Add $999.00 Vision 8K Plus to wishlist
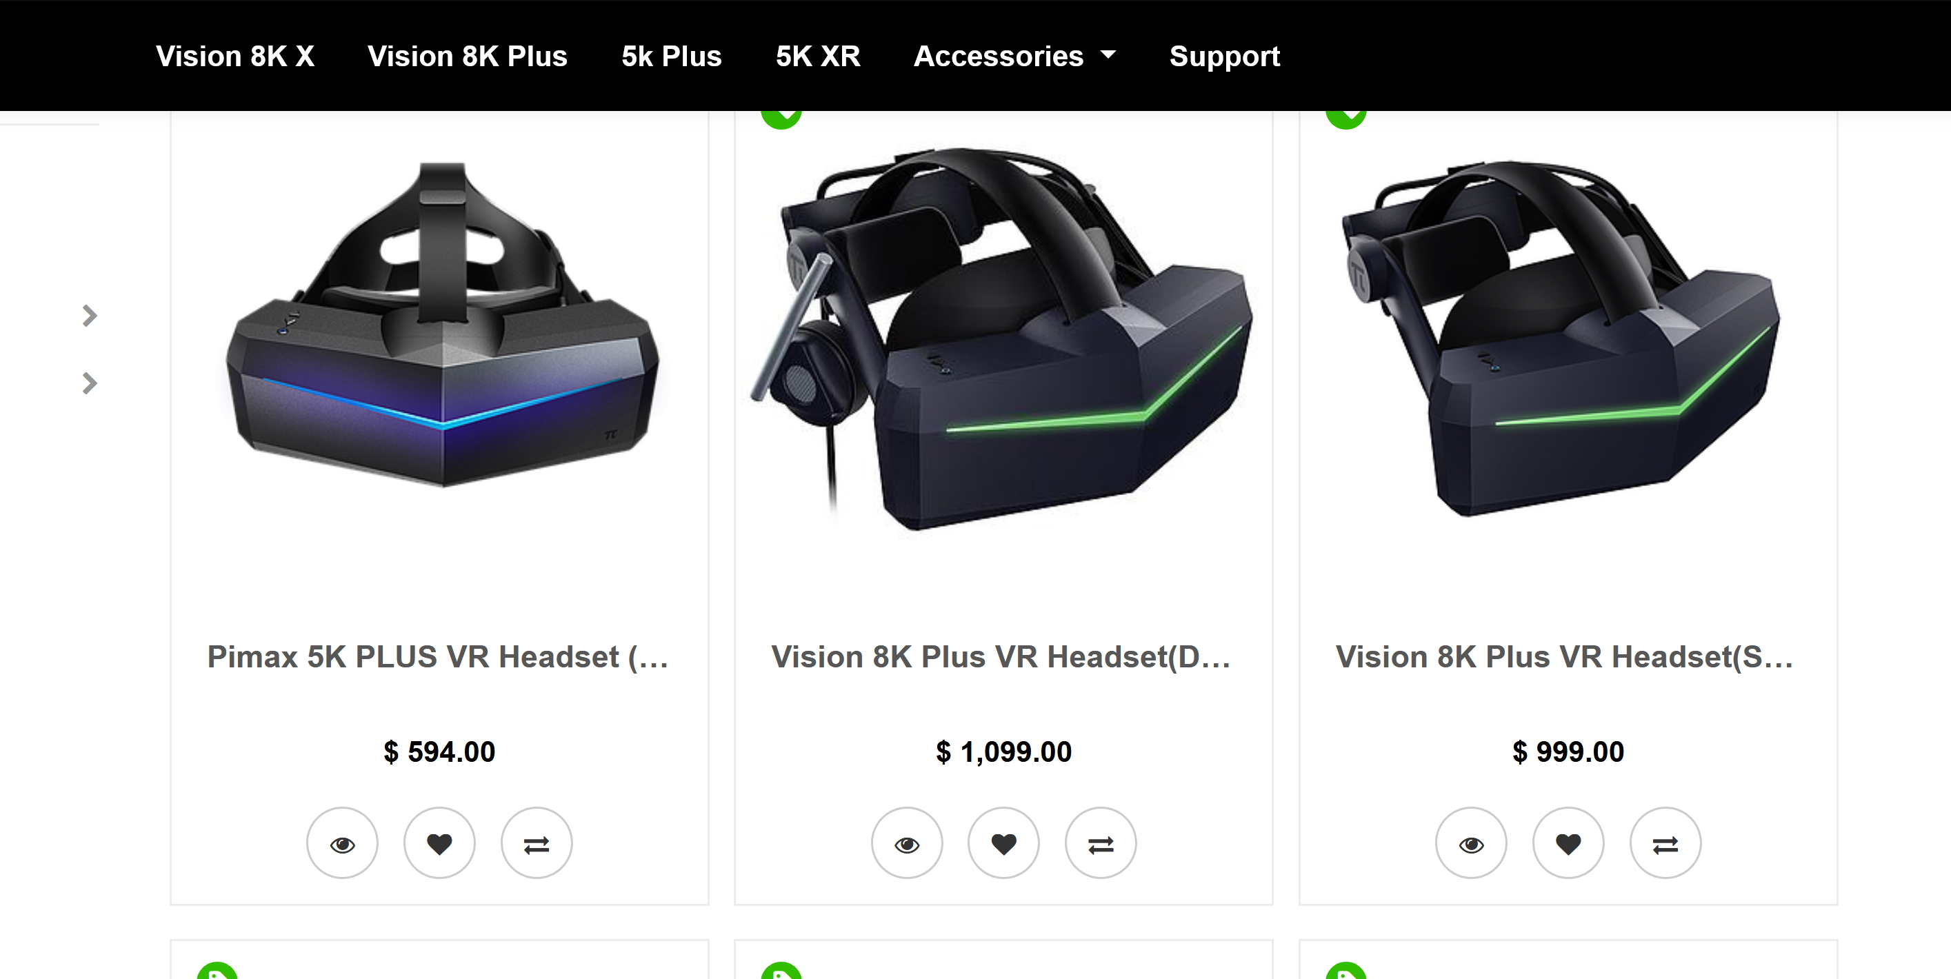 coord(1568,843)
